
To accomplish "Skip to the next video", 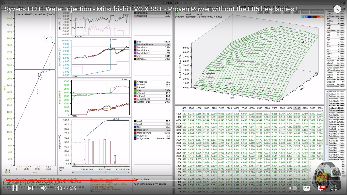I will pos(30,188).
